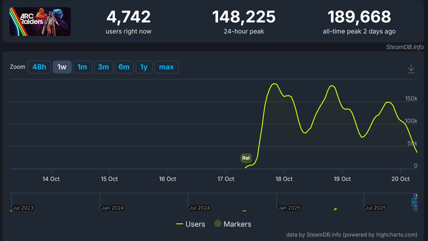Viewport: 428px width, 241px height.
Task: Click navigator at Jan 2025
Action: (x=289, y=208)
